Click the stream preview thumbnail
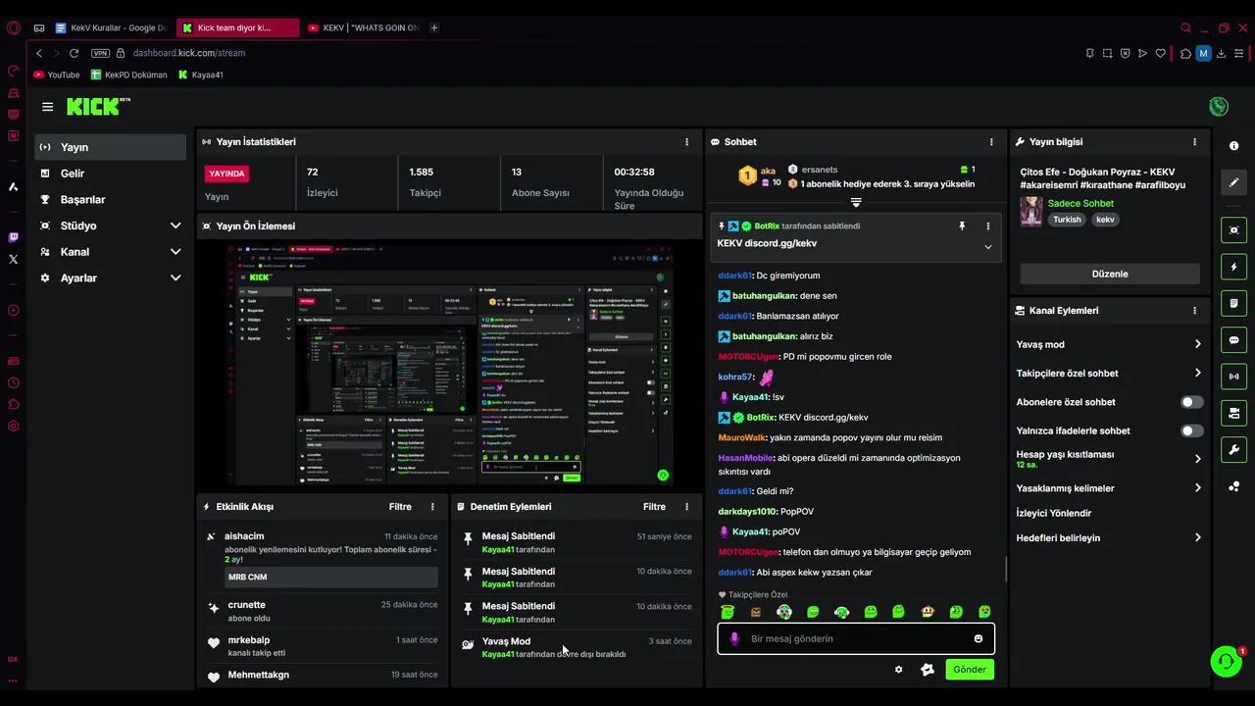The image size is (1255, 706). point(450,365)
